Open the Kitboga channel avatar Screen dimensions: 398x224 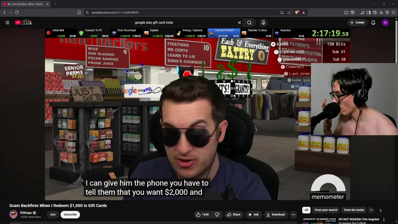[13, 214]
